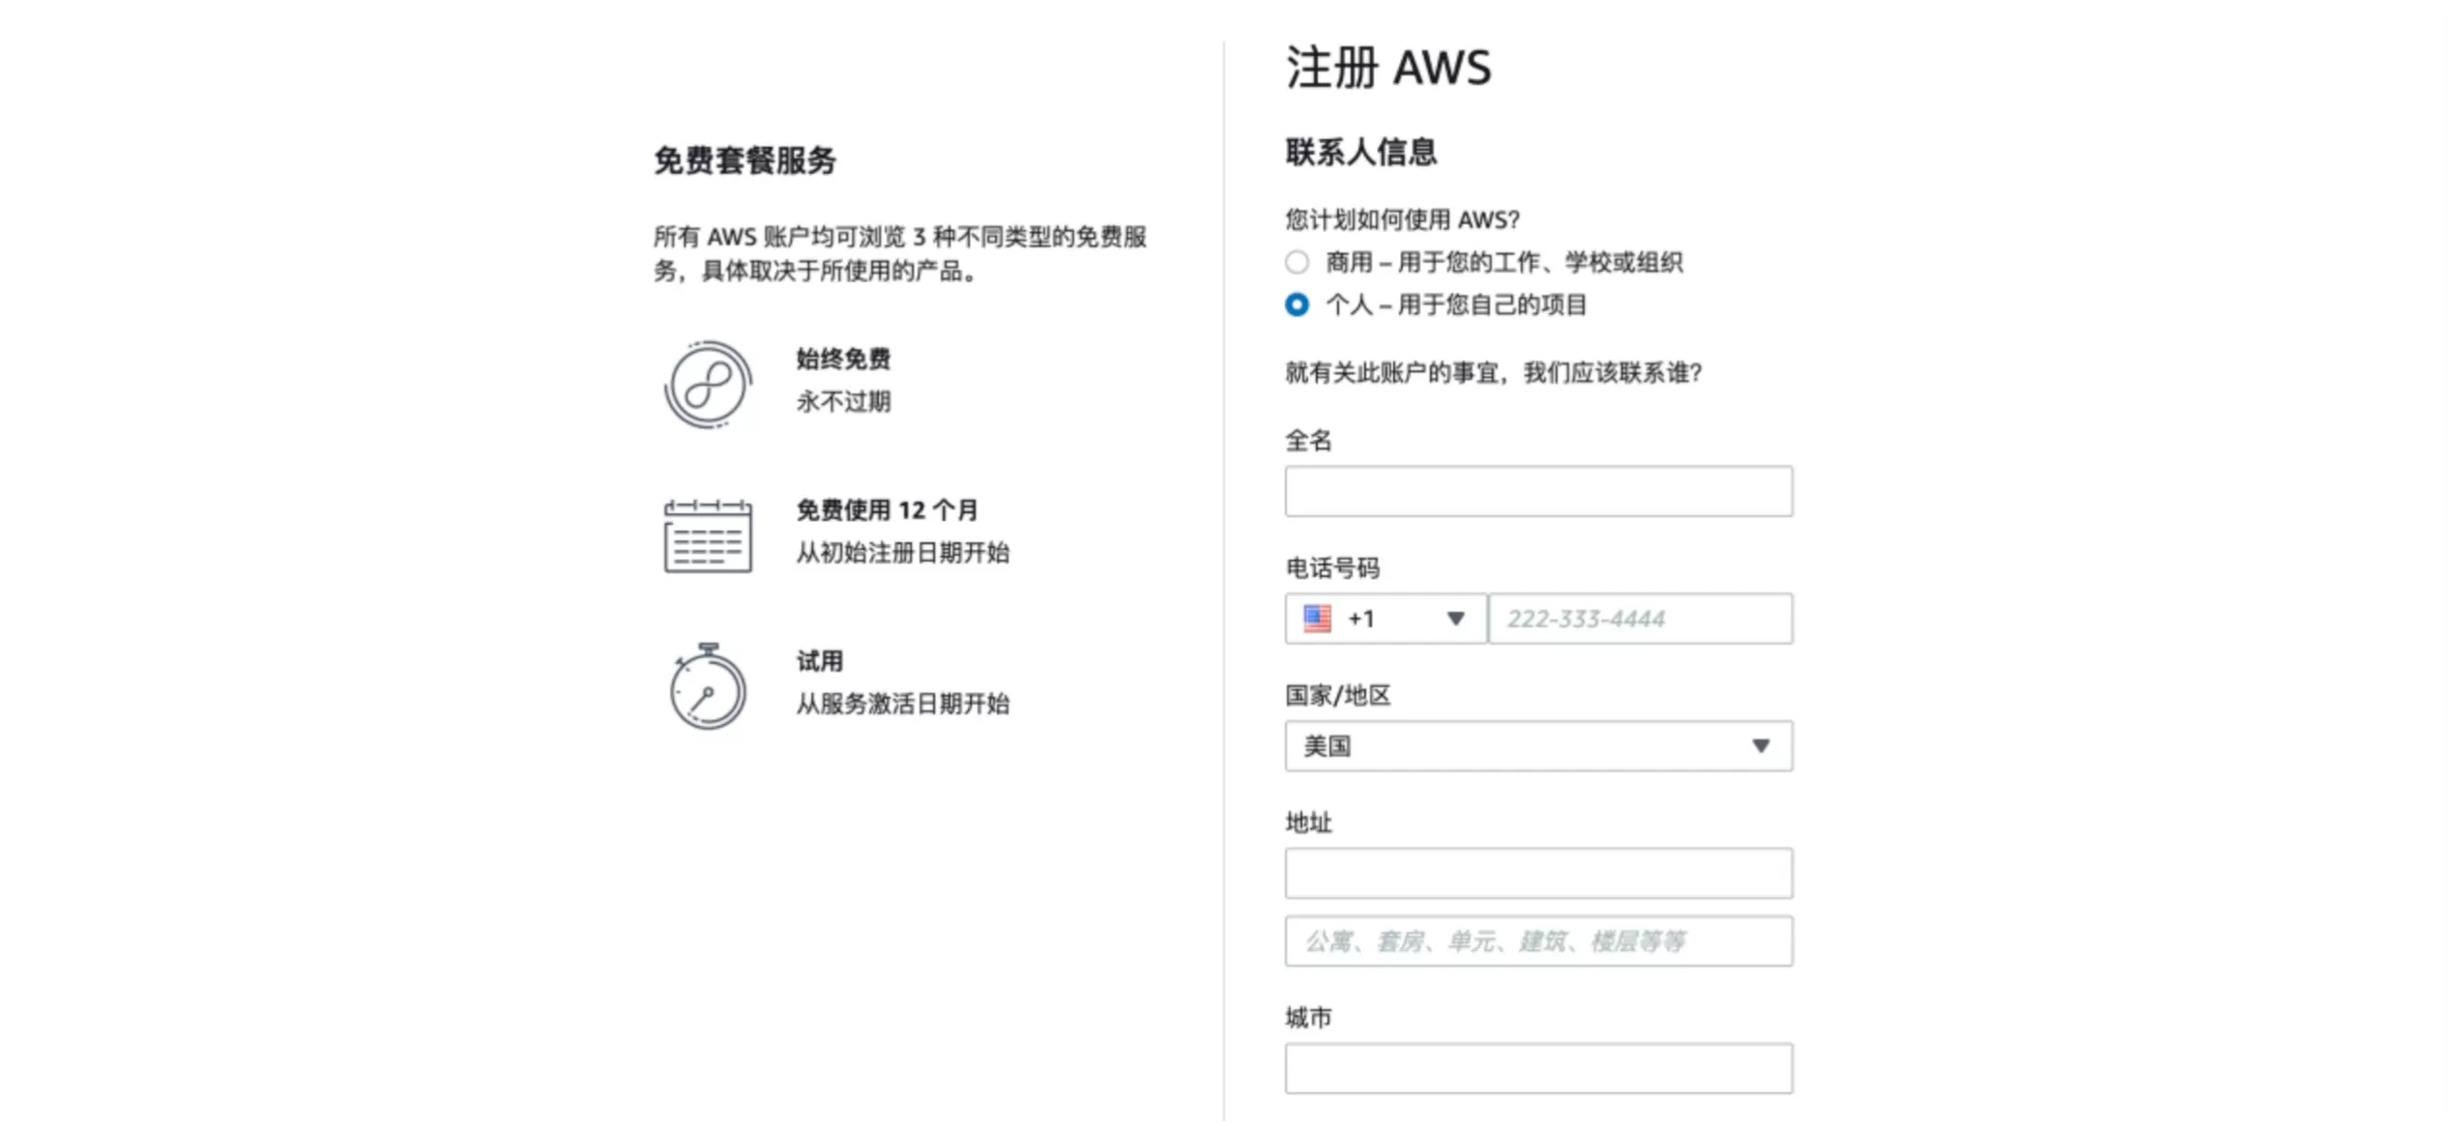Viewport: 2450px width, 1127px height.
Task: Click the 从初始注册日期开始 description text
Action: pyautogui.click(x=902, y=553)
